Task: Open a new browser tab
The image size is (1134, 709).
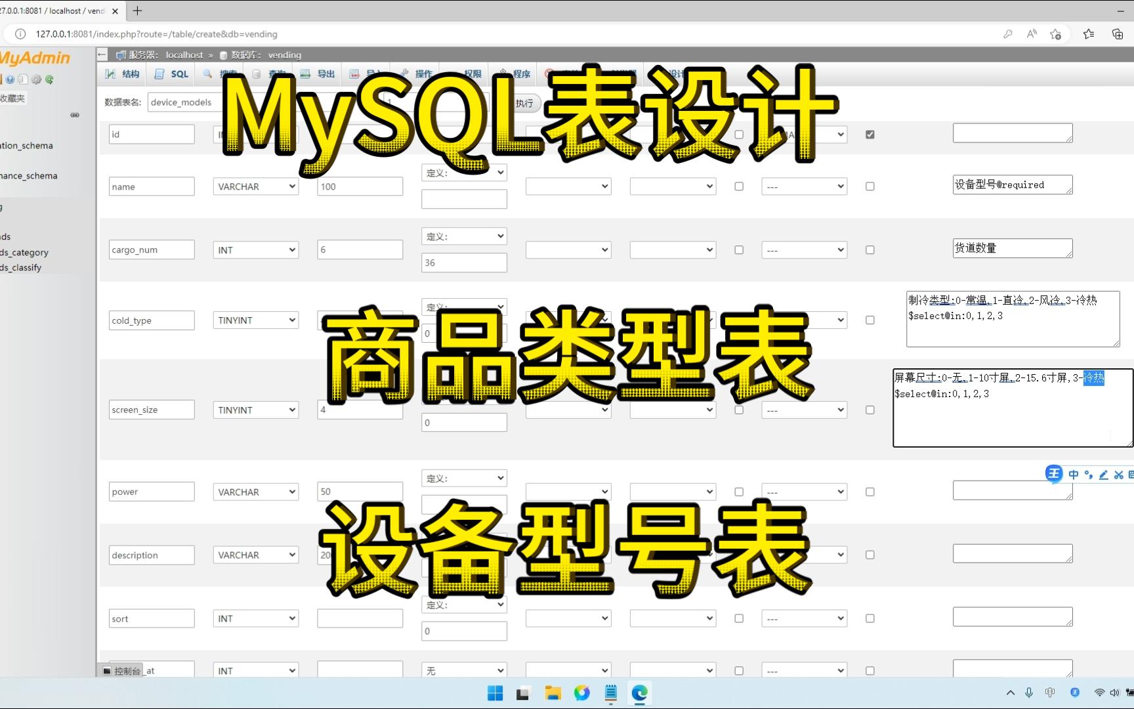Action: tap(137, 11)
